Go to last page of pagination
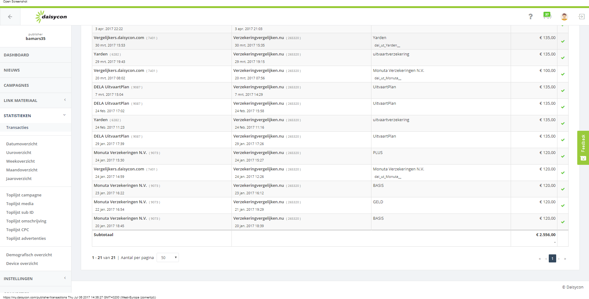Image resolution: width=589 pixels, height=299 pixels. pos(565,259)
